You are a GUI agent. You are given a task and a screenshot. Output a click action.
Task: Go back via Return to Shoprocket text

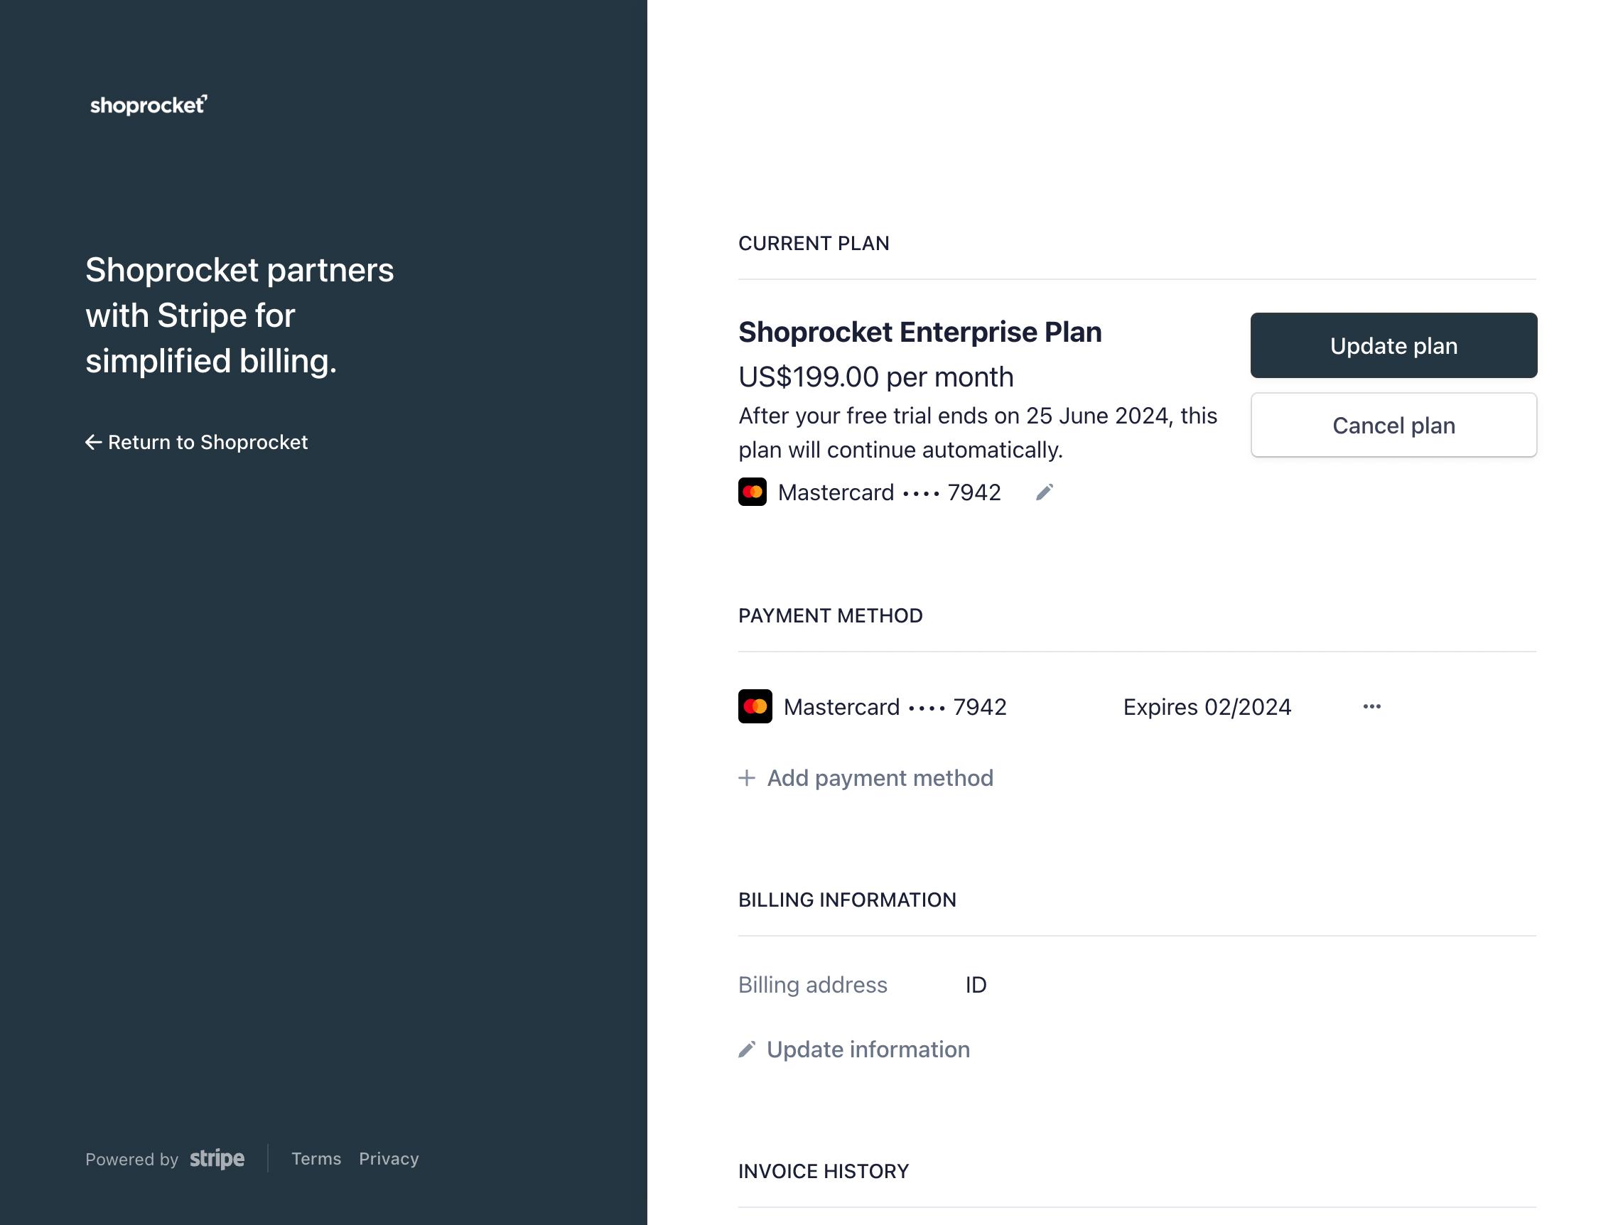coord(207,442)
